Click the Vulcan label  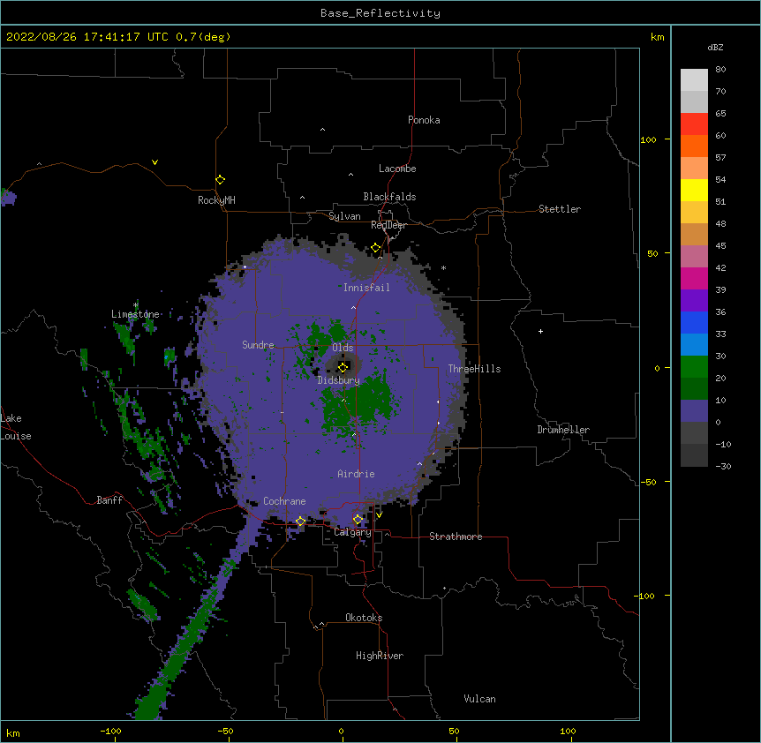479,699
